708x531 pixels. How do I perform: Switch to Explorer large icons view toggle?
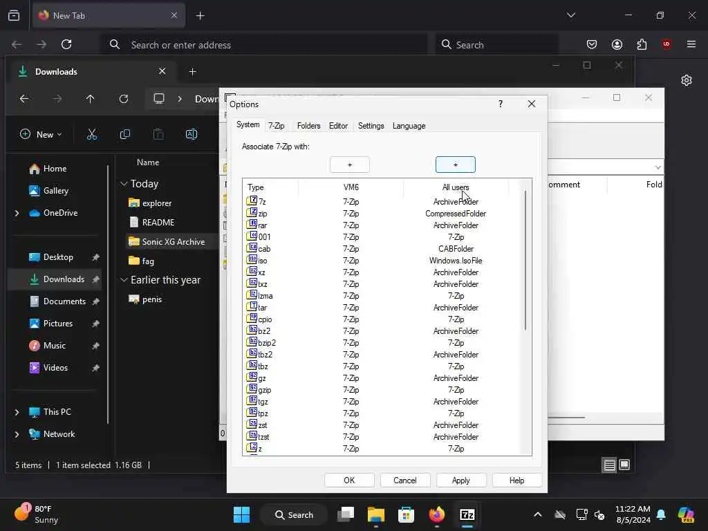coord(624,465)
